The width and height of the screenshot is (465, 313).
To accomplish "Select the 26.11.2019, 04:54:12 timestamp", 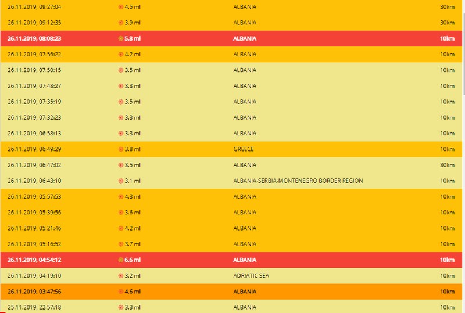I will [34, 260].
